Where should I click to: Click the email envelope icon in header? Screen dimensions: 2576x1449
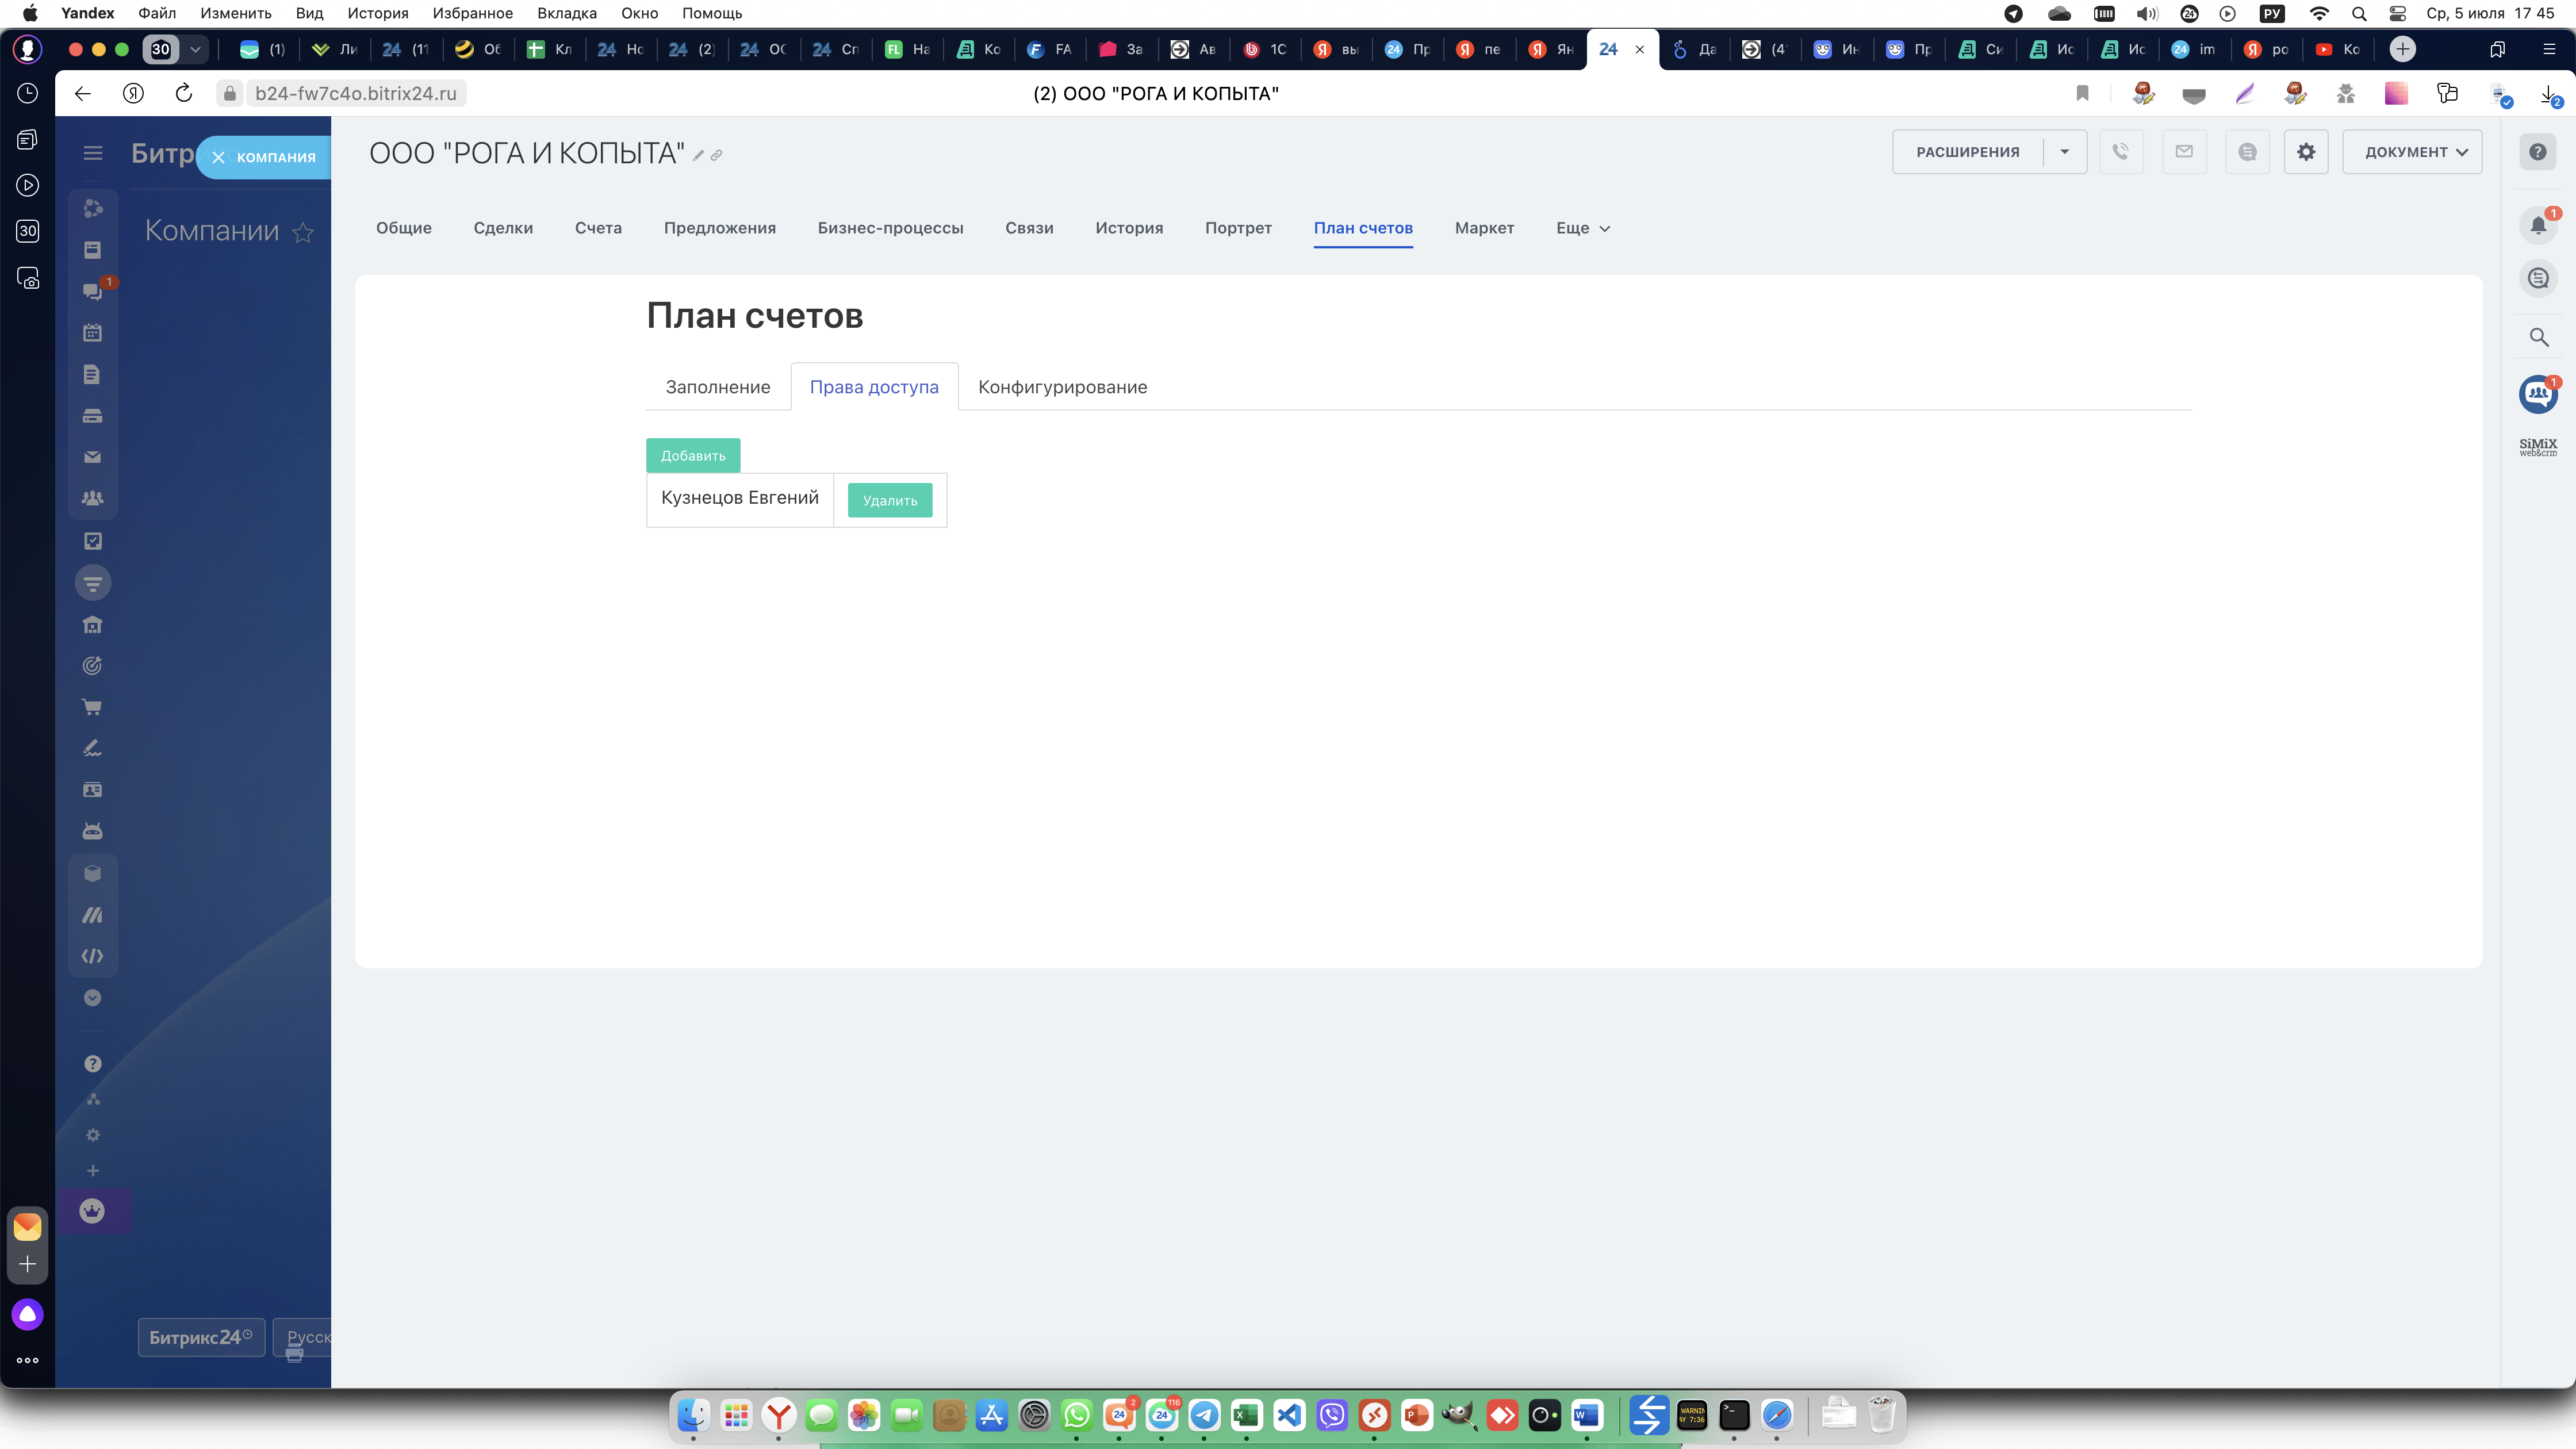pos(2184,152)
